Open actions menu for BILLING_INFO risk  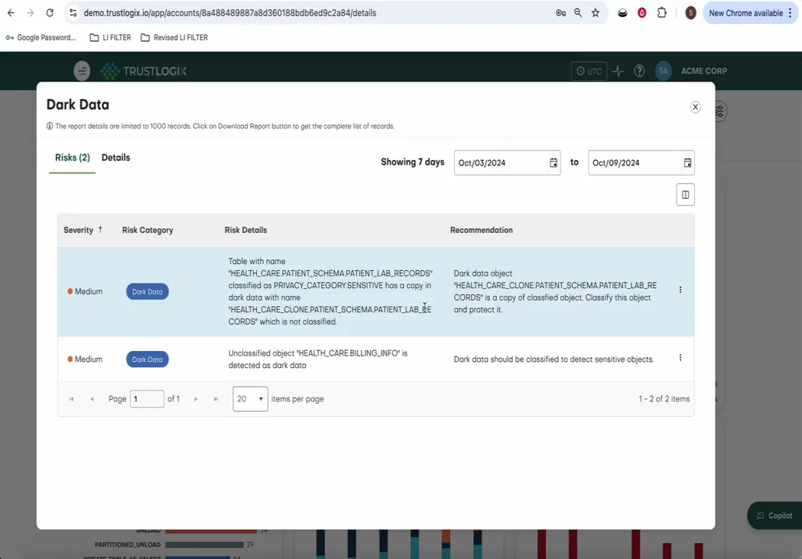point(680,358)
